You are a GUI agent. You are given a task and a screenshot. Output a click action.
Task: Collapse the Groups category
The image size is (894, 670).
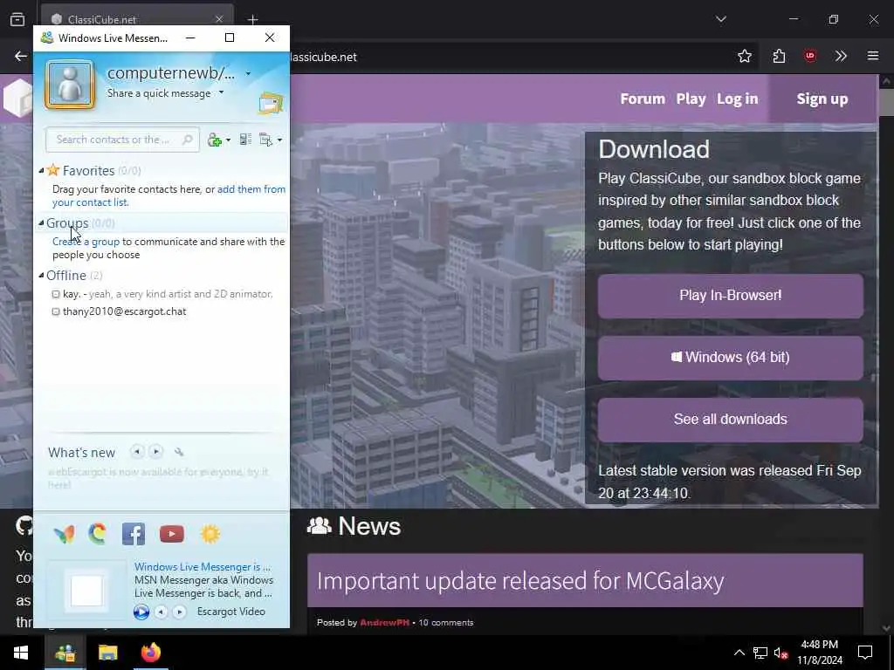pyautogui.click(x=41, y=222)
